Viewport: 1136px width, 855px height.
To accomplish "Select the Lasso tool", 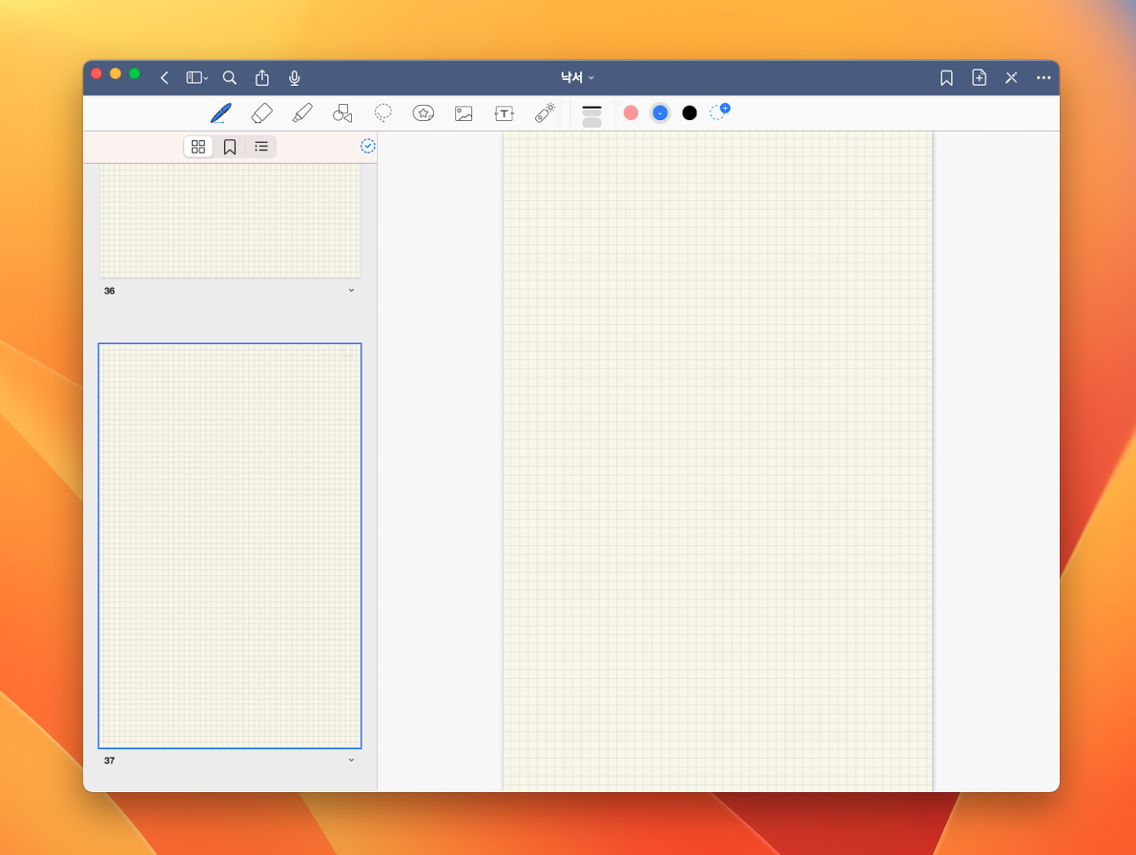I will (x=383, y=112).
